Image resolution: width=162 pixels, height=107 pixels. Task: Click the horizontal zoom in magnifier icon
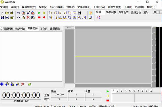click(50, 17)
